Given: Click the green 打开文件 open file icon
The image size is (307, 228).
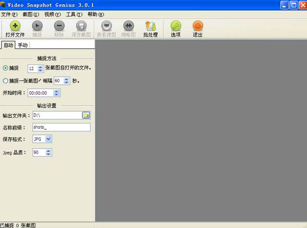Looking at the screenshot, I should pyautogui.click(x=15, y=26).
